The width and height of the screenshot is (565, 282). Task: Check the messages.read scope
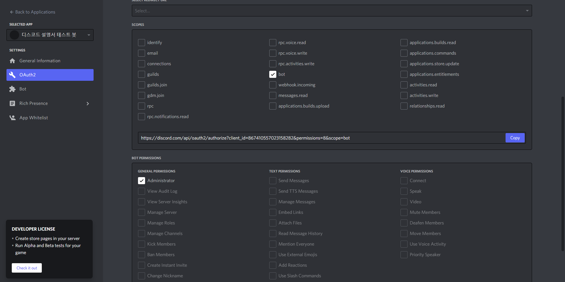click(x=273, y=95)
